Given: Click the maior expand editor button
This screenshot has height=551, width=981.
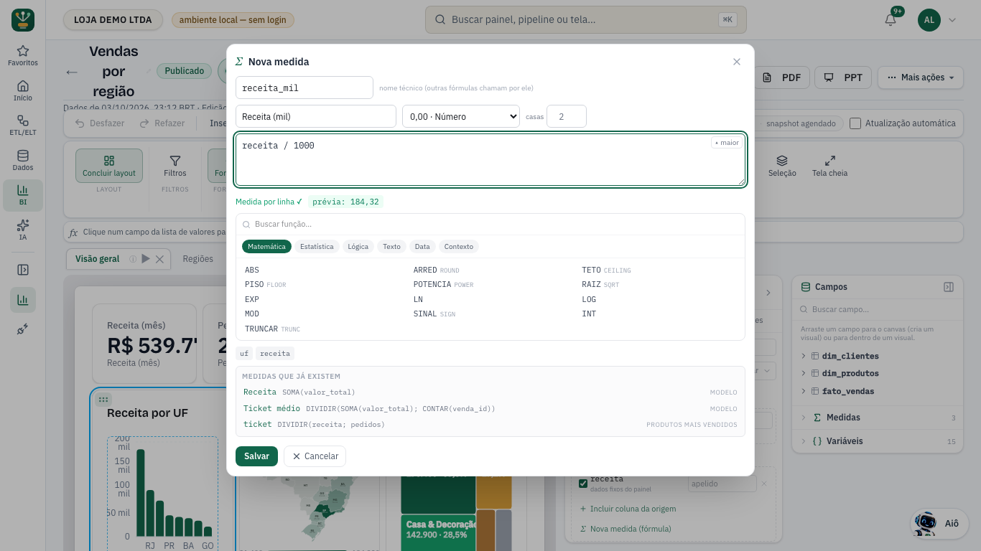Looking at the screenshot, I should (x=727, y=143).
